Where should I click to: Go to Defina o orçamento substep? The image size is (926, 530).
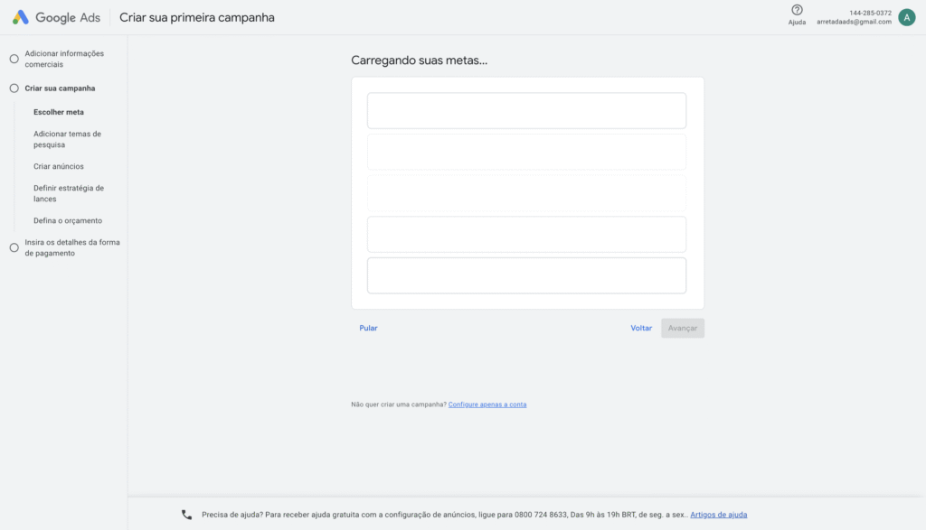click(68, 220)
